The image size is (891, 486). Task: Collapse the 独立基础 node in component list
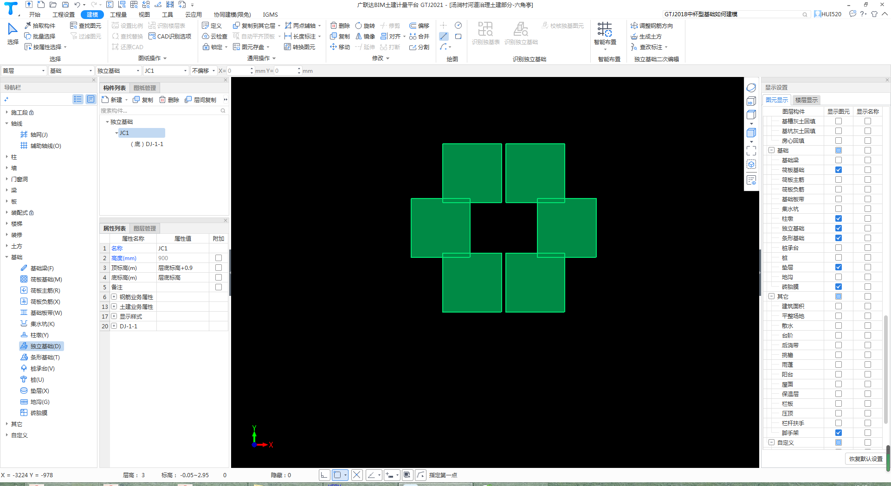(x=107, y=122)
